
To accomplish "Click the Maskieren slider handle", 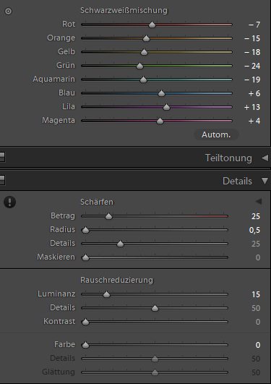I will [85, 257].
